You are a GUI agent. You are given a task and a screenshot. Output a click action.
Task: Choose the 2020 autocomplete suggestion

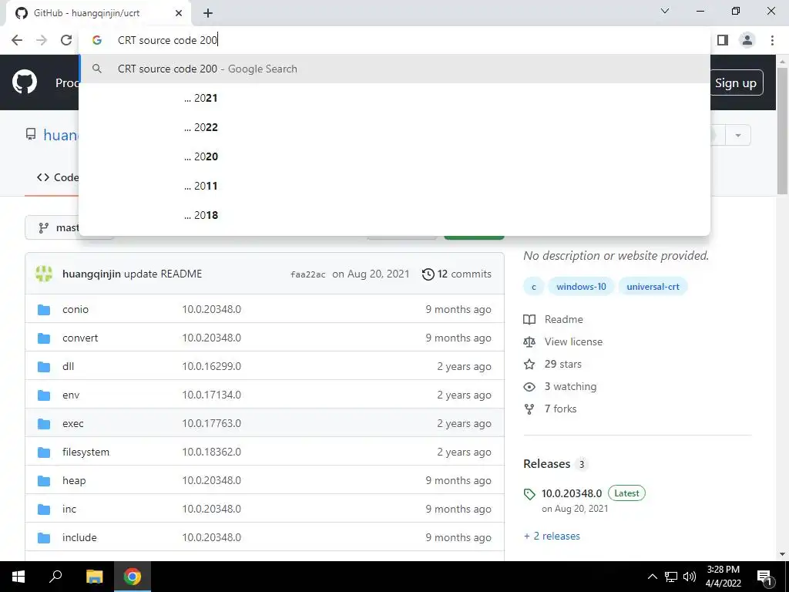[394, 156]
